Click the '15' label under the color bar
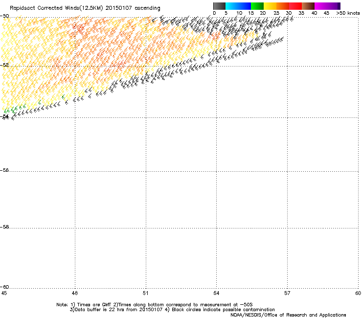The height and width of the screenshot is (318, 362). [x=251, y=13]
